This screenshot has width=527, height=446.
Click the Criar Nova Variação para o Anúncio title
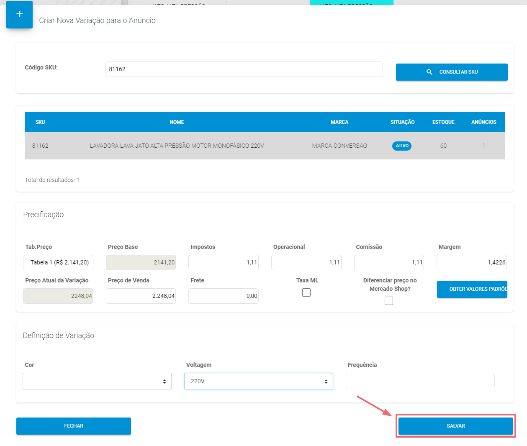coord(98,21)
